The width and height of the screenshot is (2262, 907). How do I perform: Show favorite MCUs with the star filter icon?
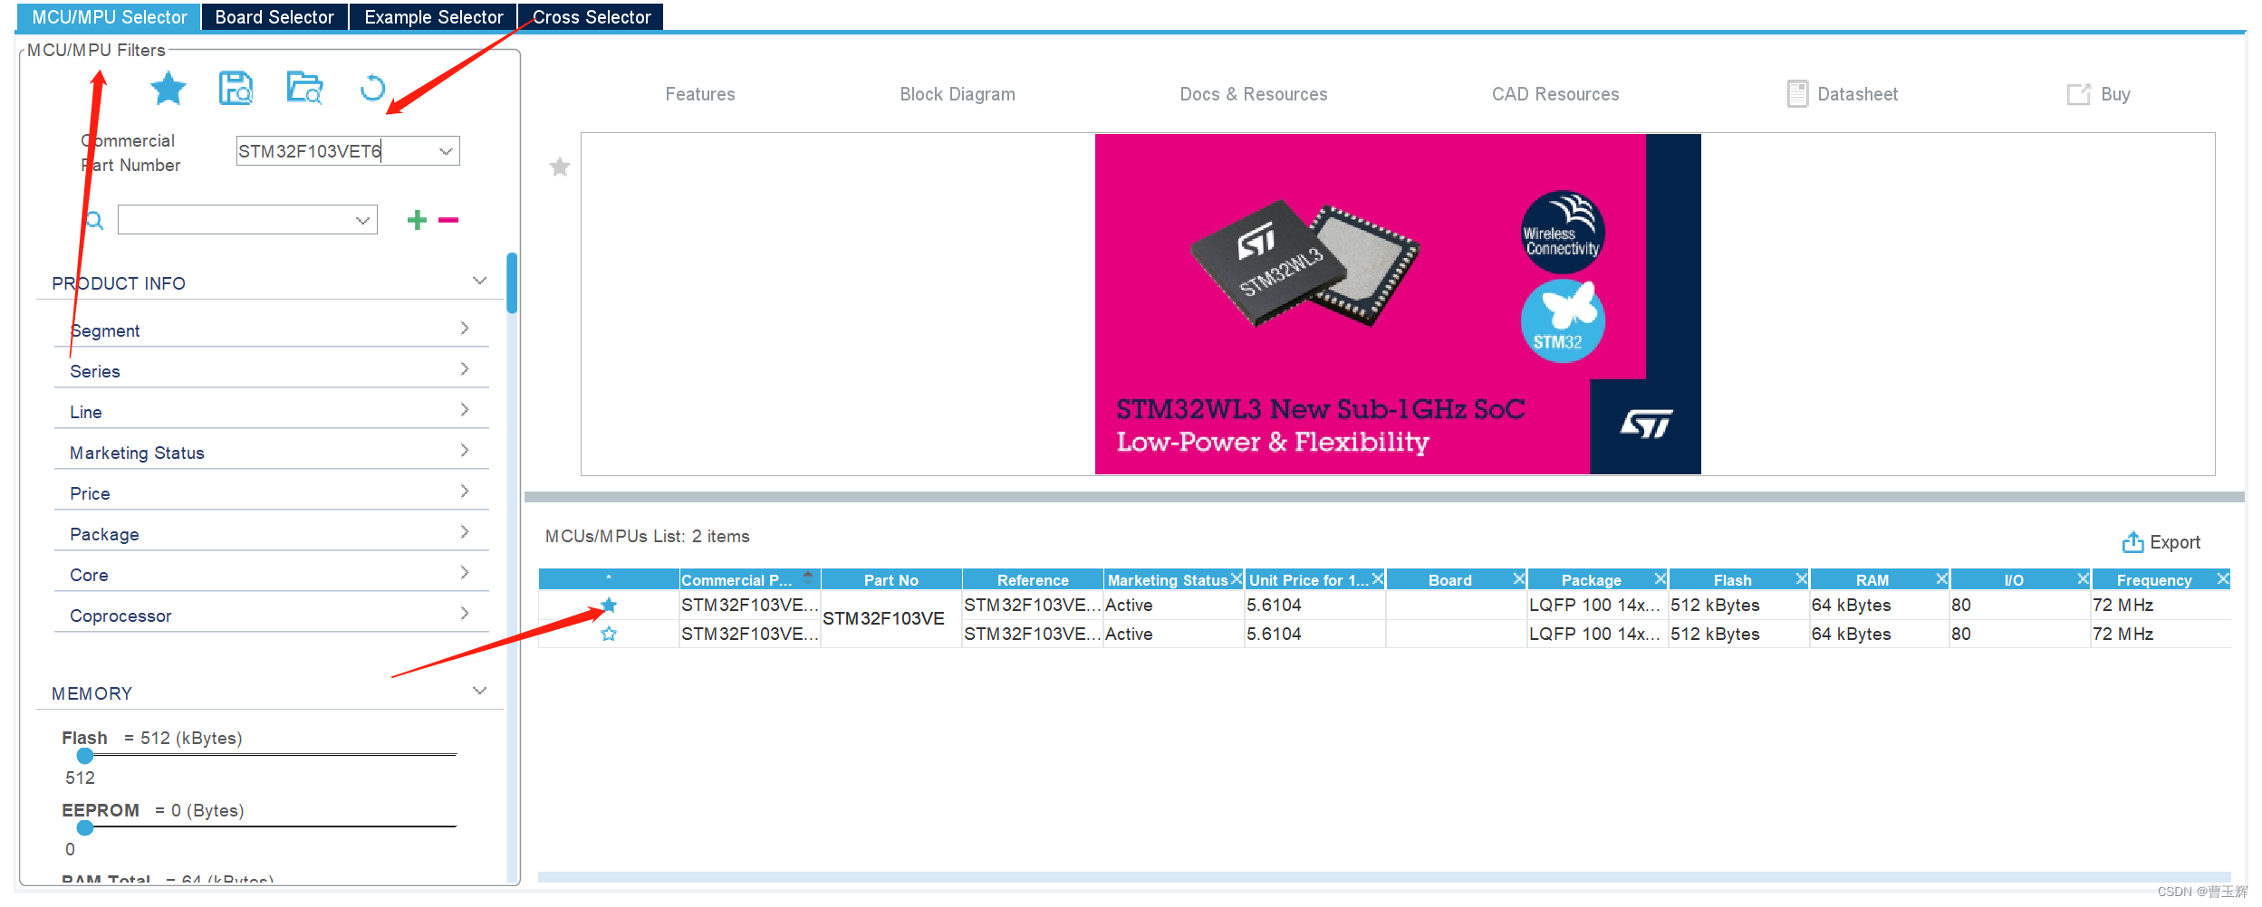click(x=168, y=89)
